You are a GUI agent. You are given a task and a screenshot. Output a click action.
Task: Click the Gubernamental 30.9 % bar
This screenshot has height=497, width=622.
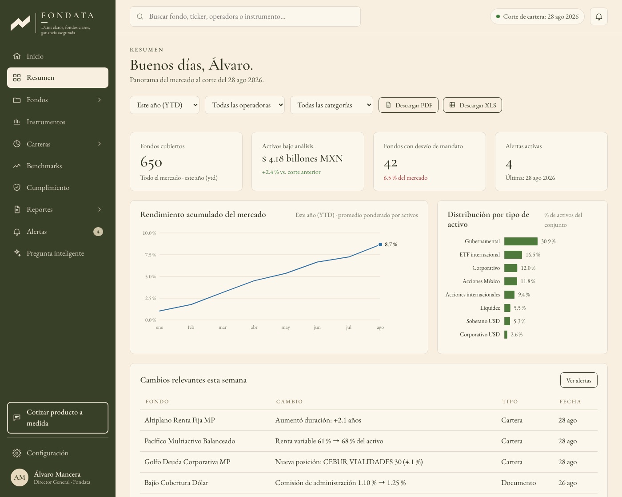click(x=521, y=241)
